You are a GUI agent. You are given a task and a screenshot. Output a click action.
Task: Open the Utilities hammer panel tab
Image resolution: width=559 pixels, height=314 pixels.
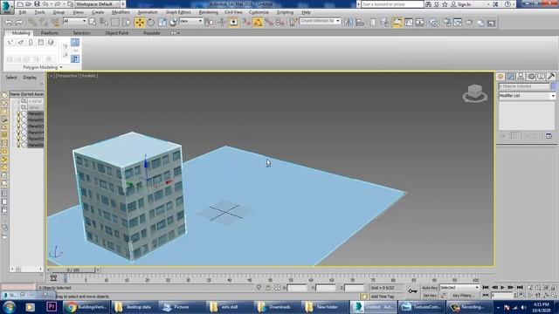[551, 76]
